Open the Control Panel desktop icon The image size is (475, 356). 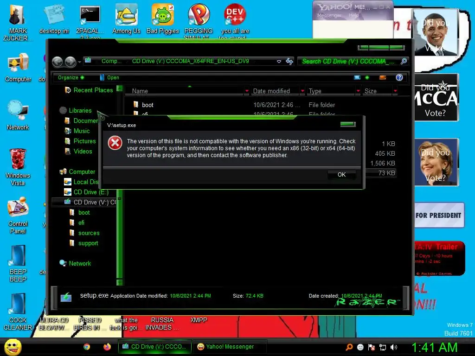tap(18, 215)
